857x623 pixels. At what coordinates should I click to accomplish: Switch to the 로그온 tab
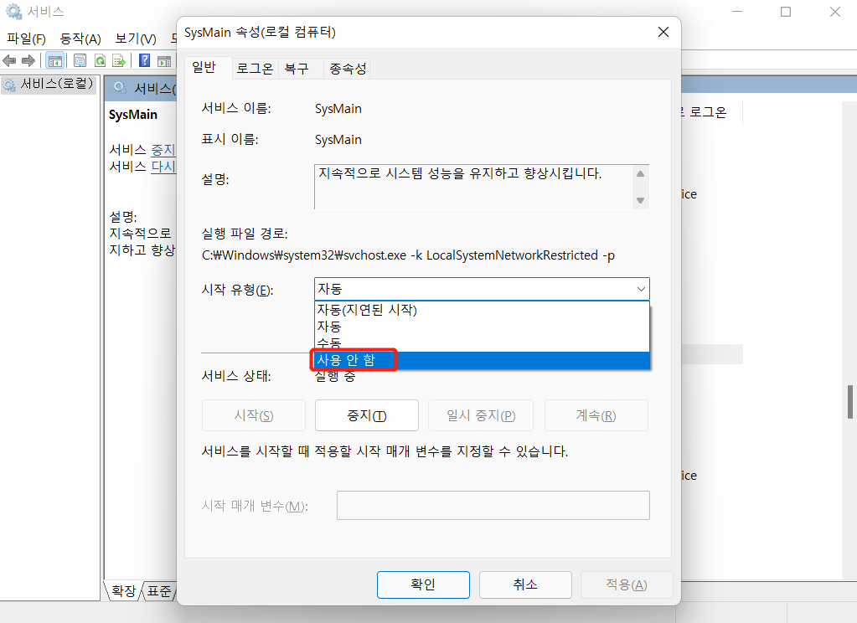coord(254,68)
